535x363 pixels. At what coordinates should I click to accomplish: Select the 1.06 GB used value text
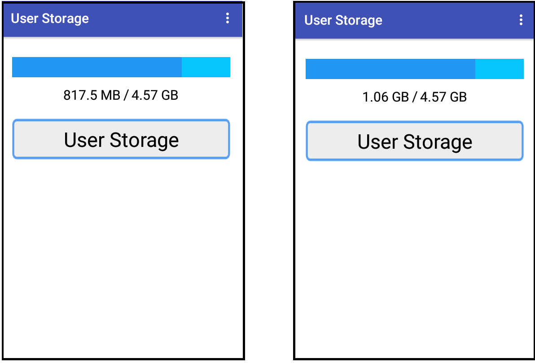tap(386, 97)
